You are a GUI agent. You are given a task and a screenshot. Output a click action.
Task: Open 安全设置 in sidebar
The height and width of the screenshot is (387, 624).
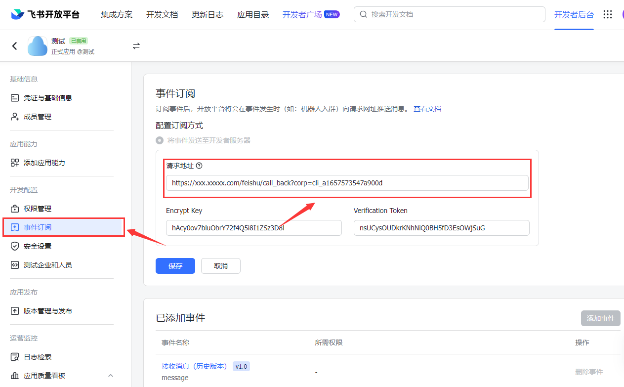(x=38, y=246)
